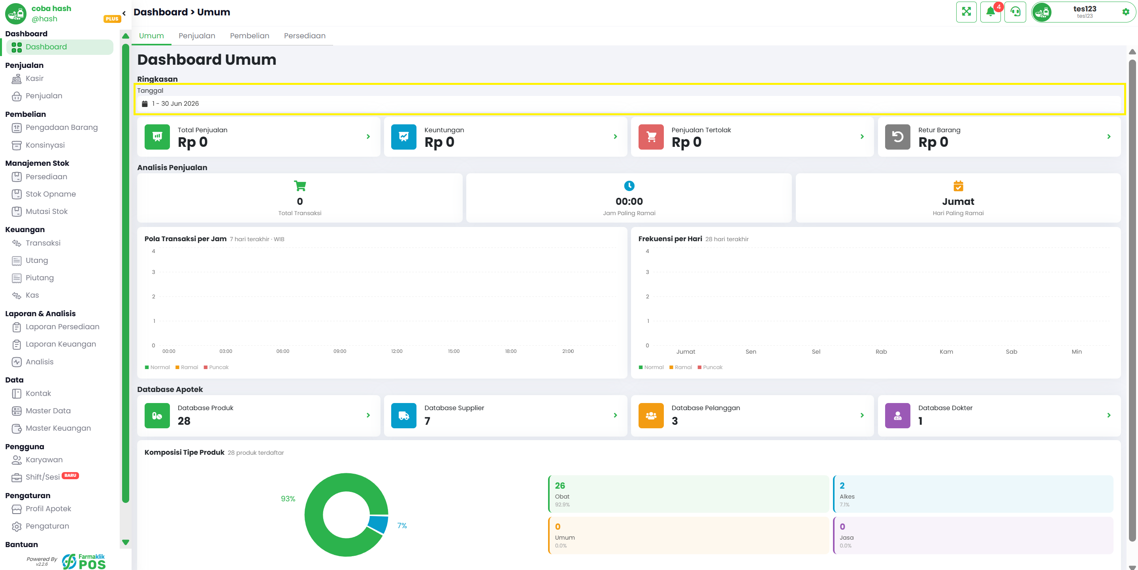Click the sidebar scroll down arrow

126,542
